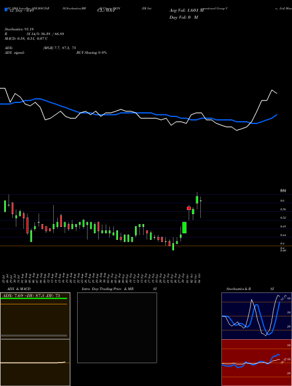292x386 pixels.
Task: Click the blue 12 Day SMA legend swatch
Action: tap(6, 9)
